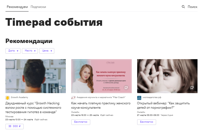The image size is (203, 132).
Task: Open the child protection webinar title link
Action: click(163, 105)
